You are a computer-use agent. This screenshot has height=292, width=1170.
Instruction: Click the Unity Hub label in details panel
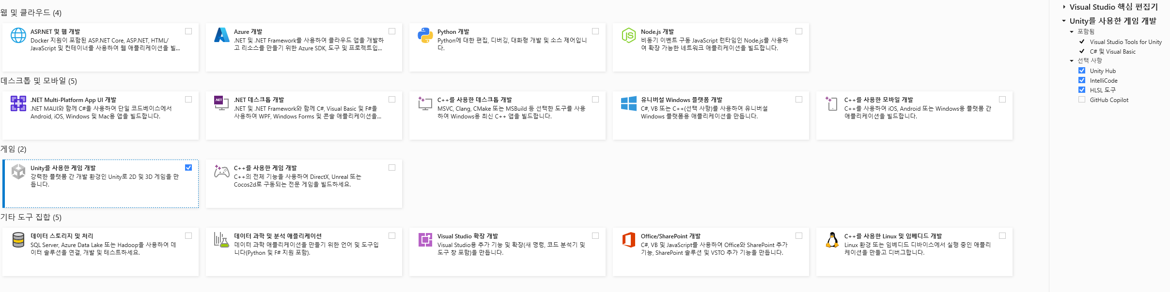point(1103,71)
